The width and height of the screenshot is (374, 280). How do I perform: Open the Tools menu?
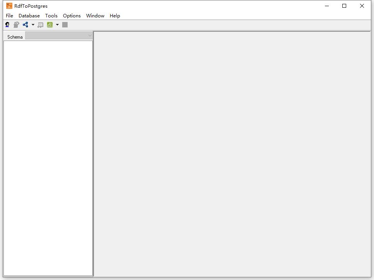pos(51,15)
